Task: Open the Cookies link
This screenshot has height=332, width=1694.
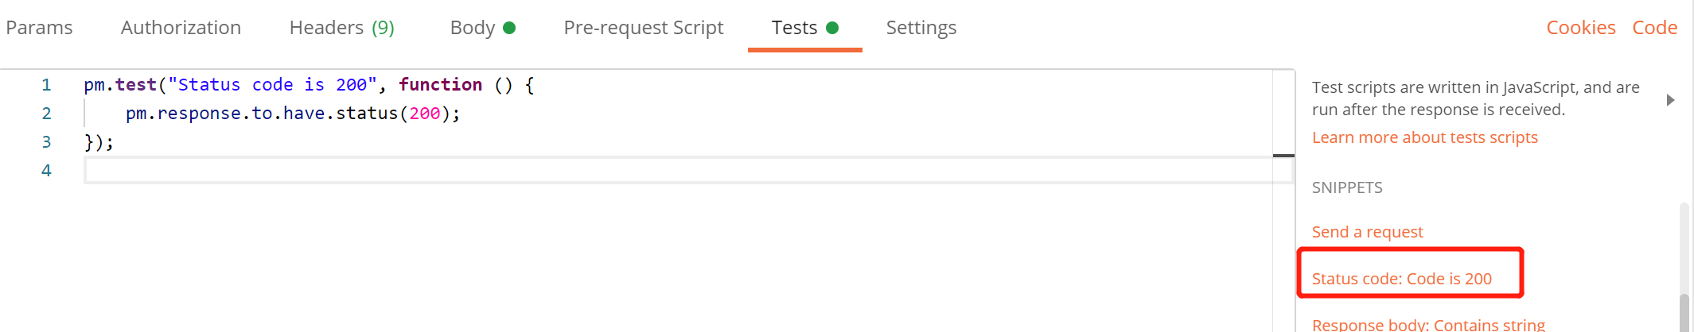Action: tap(1580, 28)
